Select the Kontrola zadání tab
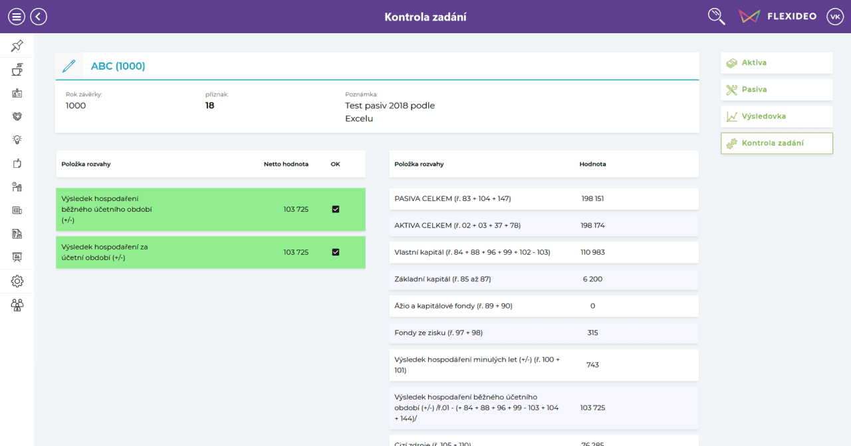Screen dimensions: 851x446 [777, 143]
